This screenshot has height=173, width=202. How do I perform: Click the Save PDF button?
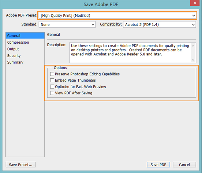pos(158,165)
